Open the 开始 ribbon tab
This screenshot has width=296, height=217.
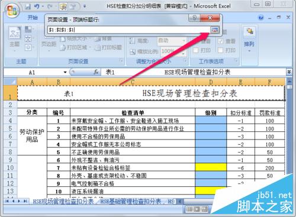33,18
